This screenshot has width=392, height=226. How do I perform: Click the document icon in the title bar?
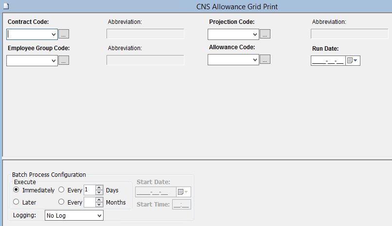[6, 6]
